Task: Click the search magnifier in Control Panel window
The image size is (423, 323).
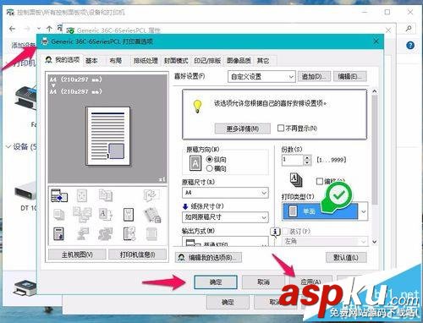Action: 409,29
